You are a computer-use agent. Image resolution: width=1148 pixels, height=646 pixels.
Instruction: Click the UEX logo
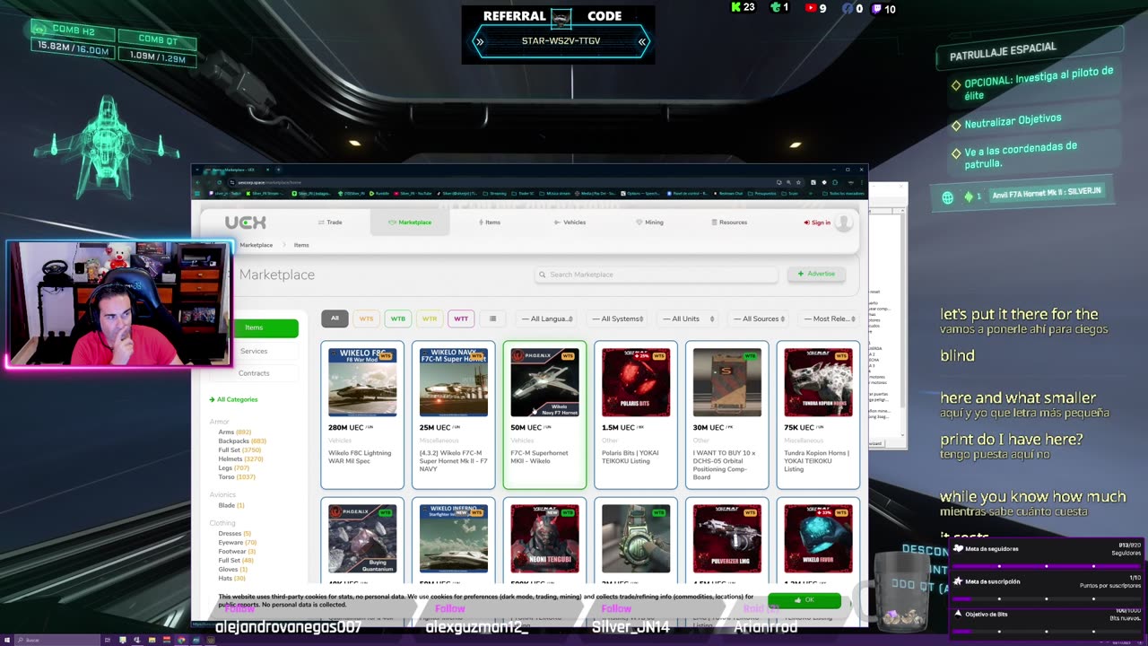click(245, 223)
